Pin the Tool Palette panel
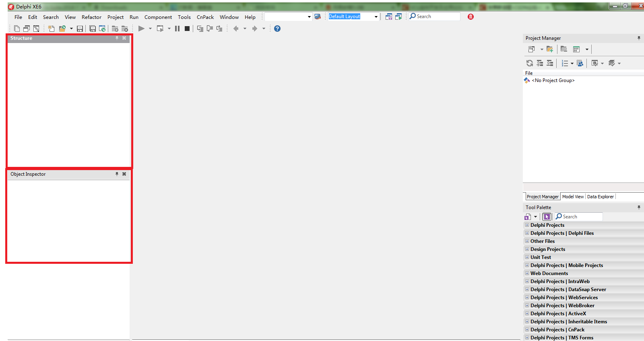 click(639, 207)
